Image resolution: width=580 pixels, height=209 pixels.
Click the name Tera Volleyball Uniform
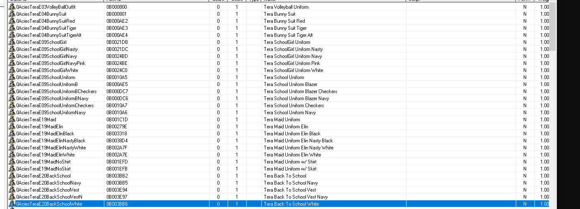point(286,7)
